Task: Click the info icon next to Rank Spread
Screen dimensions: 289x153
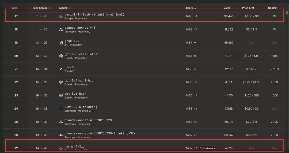Action: click(50, 8)
